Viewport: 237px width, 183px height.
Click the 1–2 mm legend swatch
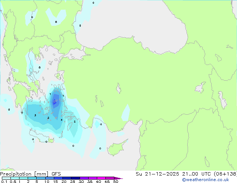(24, 178)
